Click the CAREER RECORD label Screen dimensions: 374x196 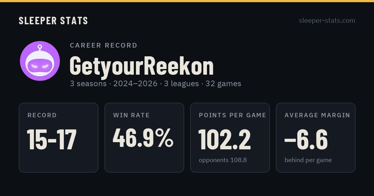pos(103,45)
